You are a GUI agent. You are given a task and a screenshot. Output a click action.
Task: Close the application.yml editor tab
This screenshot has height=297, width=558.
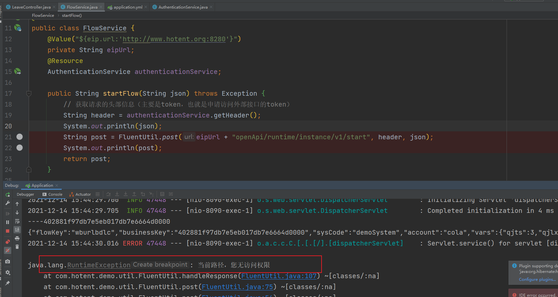tap(146, 7)
